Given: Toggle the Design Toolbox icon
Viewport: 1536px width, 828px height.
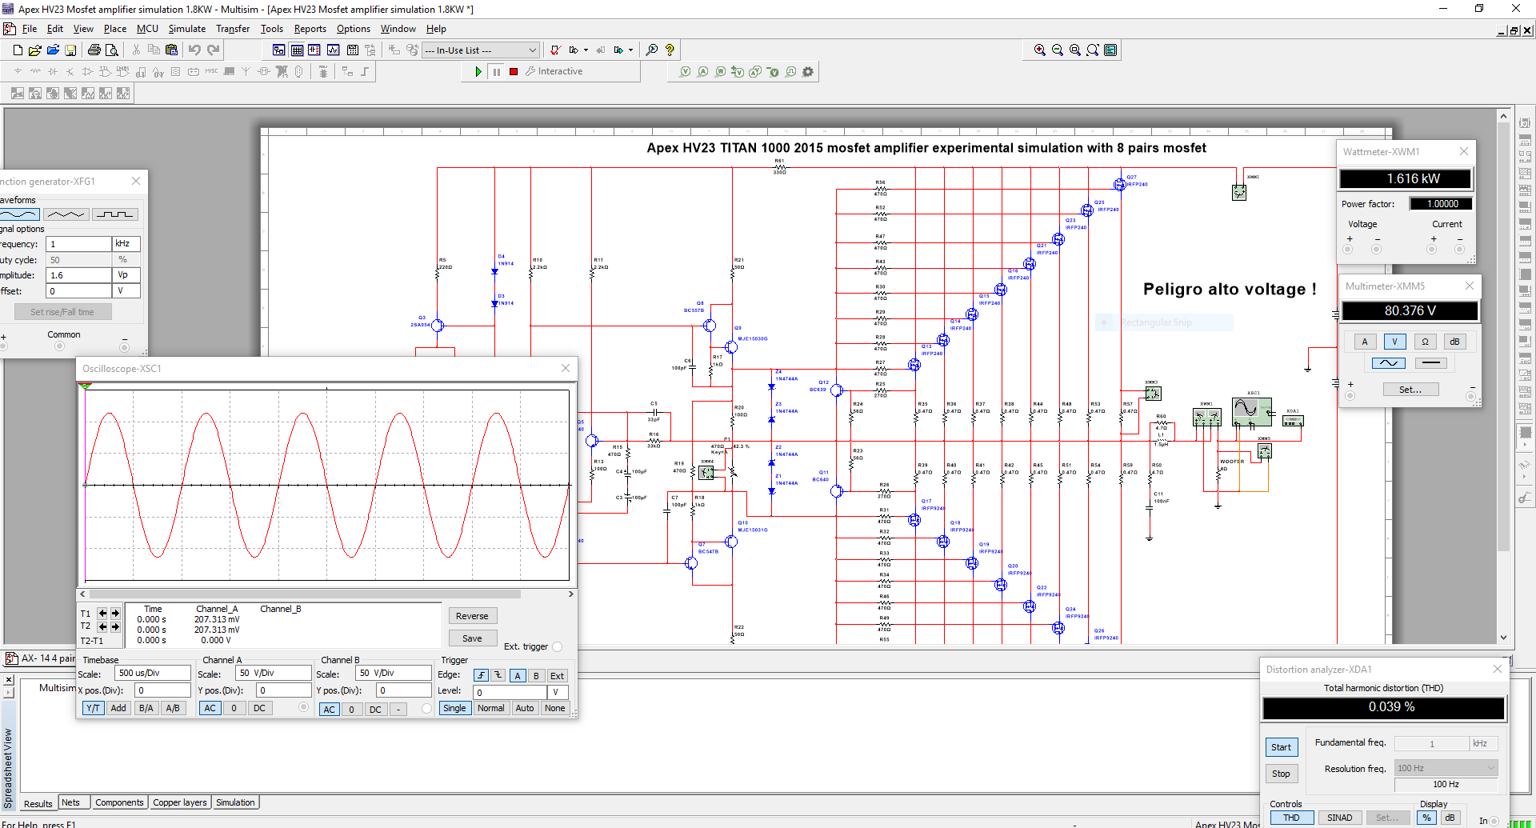Looking at the screenshot, I should [x=278, y=50].
